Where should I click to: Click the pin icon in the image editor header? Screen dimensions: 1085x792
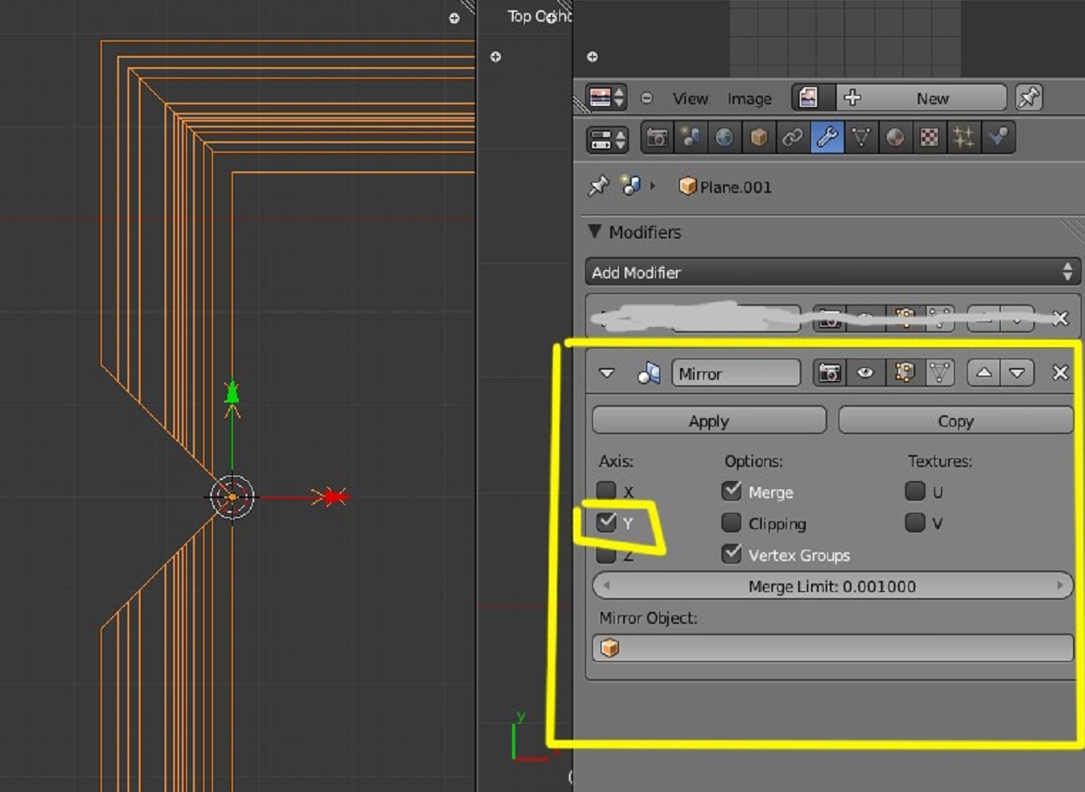pos(1028,97)
